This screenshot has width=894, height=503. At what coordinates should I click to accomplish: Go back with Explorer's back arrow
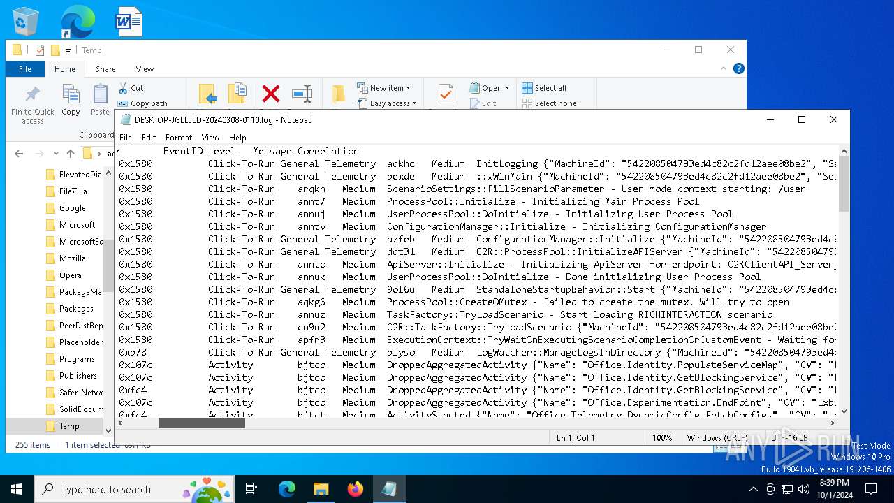pyautogui.click(x=19, y=154)
